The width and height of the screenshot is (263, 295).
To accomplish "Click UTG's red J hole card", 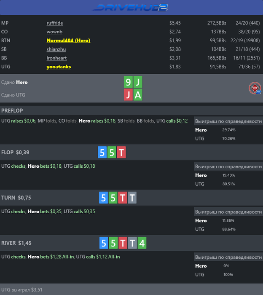I will click(x=128, y=95).
